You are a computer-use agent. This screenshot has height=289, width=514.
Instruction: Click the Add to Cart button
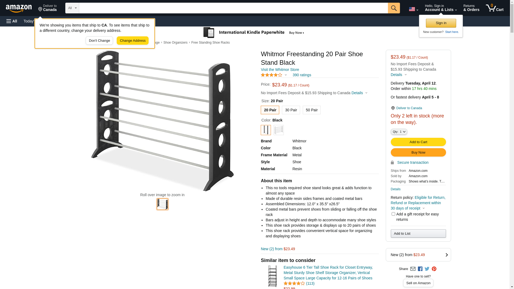(x=418, y=142)
